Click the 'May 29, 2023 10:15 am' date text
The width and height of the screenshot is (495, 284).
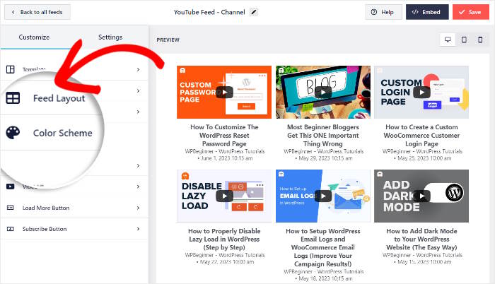325,158
